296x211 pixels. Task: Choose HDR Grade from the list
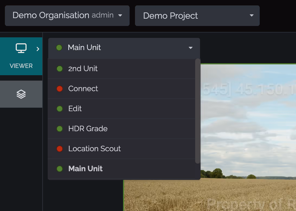tap(121, 129)
